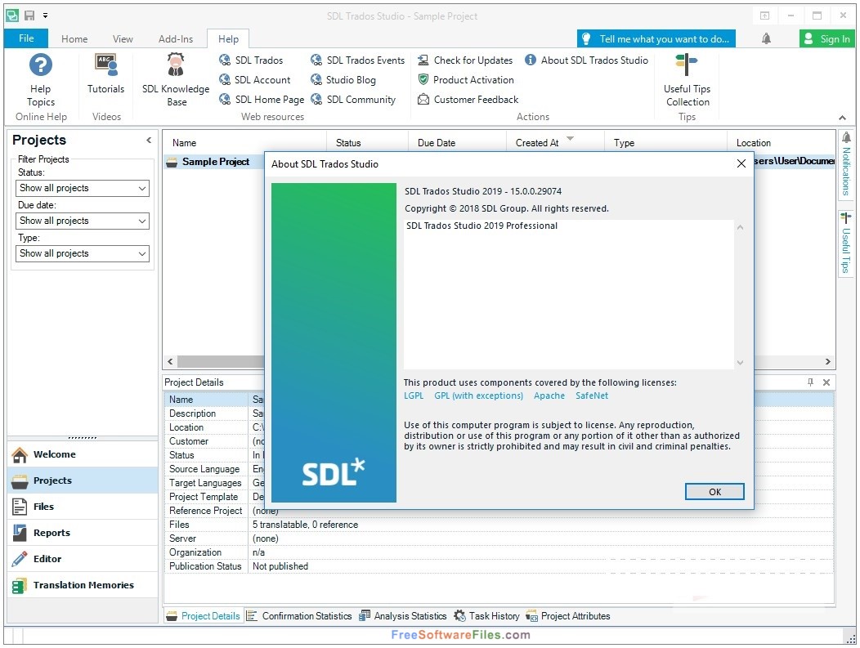Switch to the Home ribbon tab
860x648 pixels.
[74, 39]
